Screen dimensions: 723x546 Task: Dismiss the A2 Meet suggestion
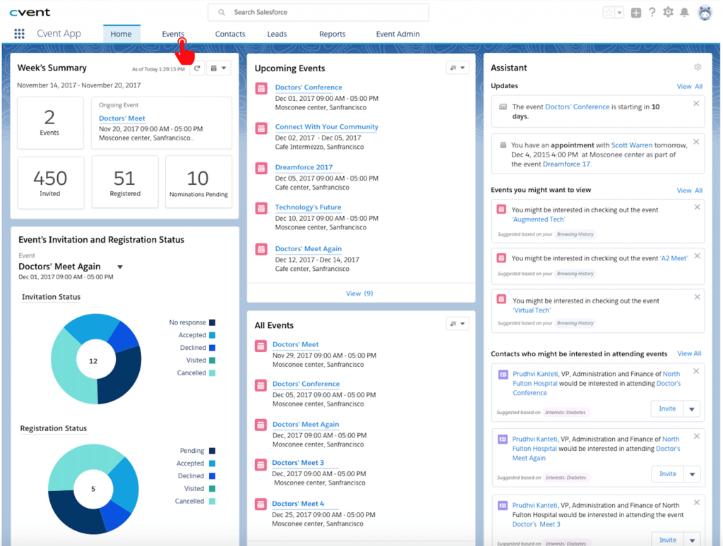coord(697,256)
